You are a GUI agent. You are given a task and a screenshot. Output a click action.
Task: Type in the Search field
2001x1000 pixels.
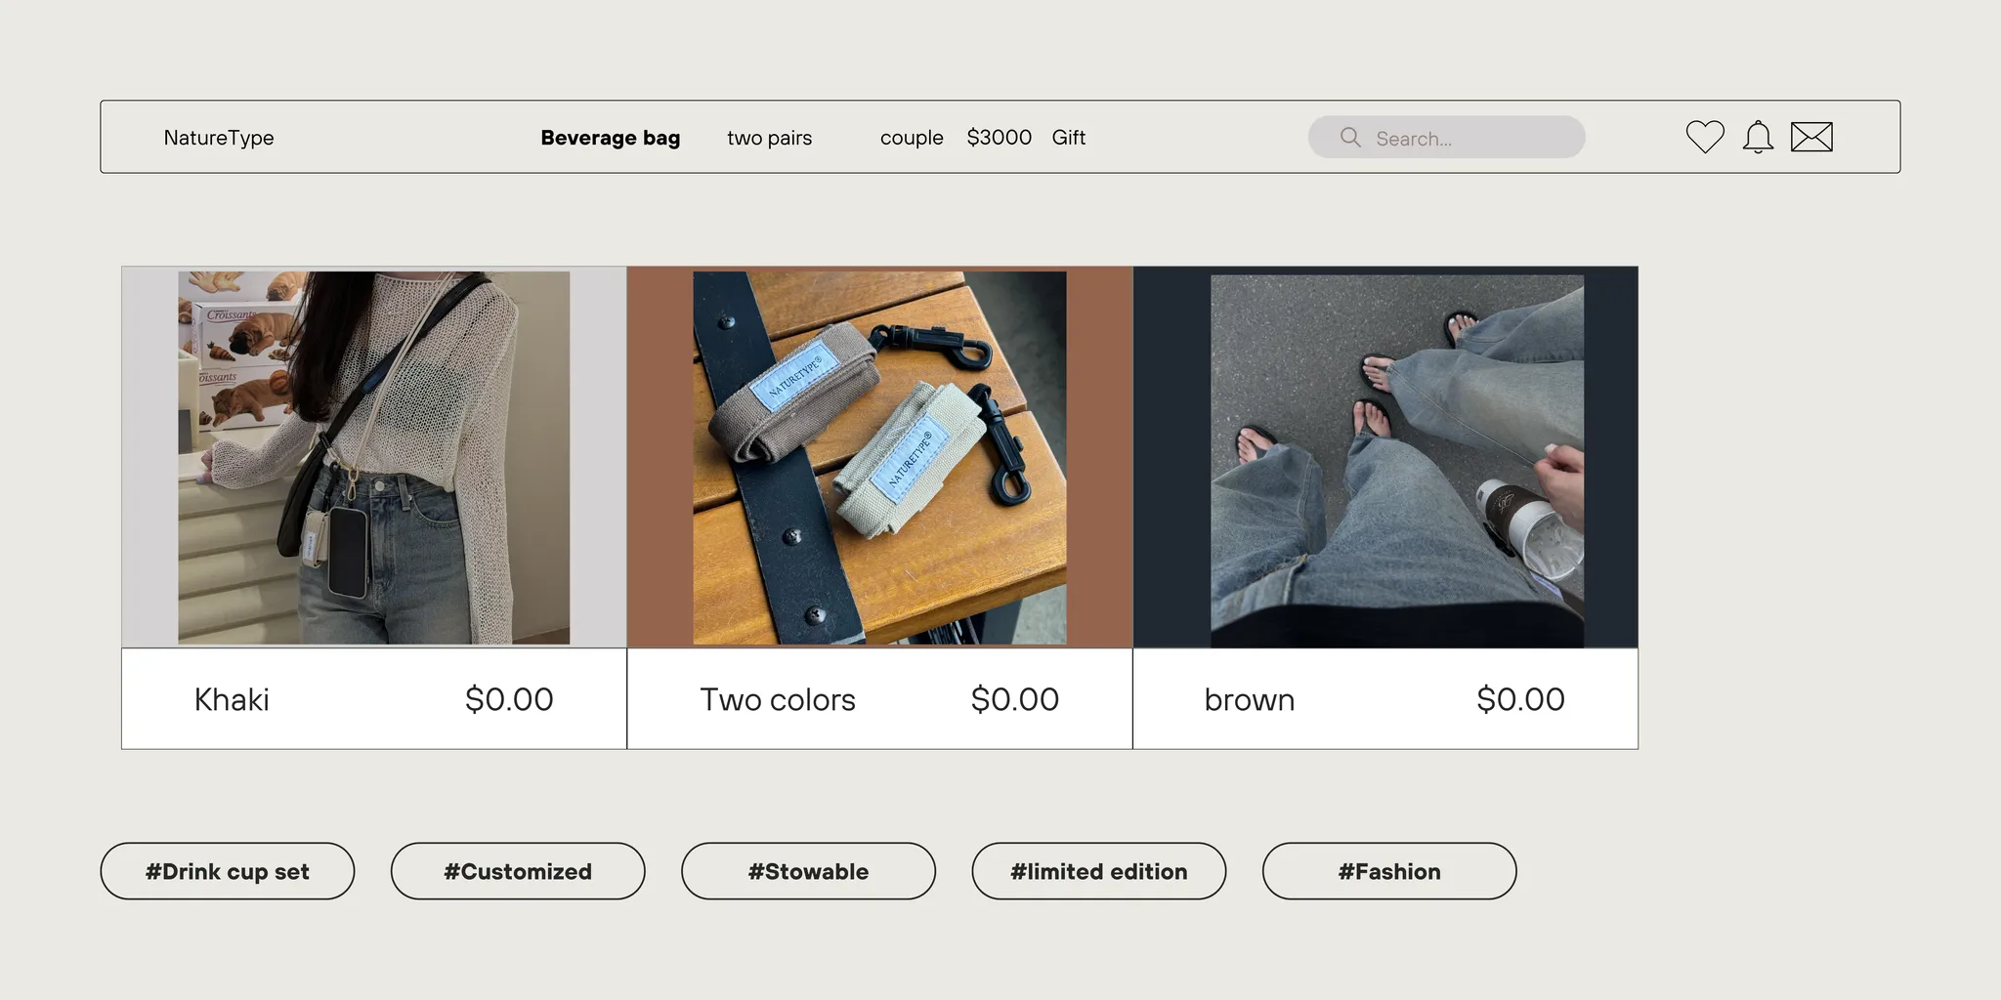point(1466,138)
